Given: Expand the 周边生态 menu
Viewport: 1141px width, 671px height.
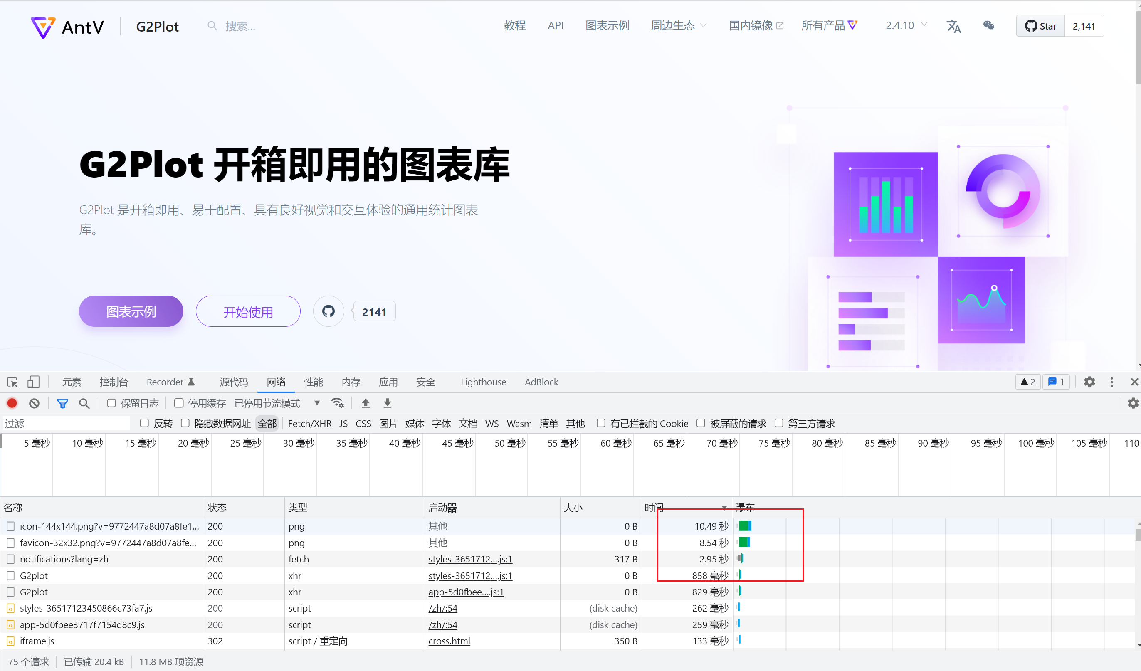Looking at the screenshot, I should click(x=678, y=25).
